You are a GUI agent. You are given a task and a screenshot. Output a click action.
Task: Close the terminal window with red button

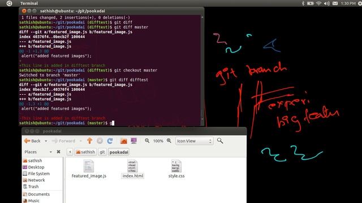[x=24, y=11]
